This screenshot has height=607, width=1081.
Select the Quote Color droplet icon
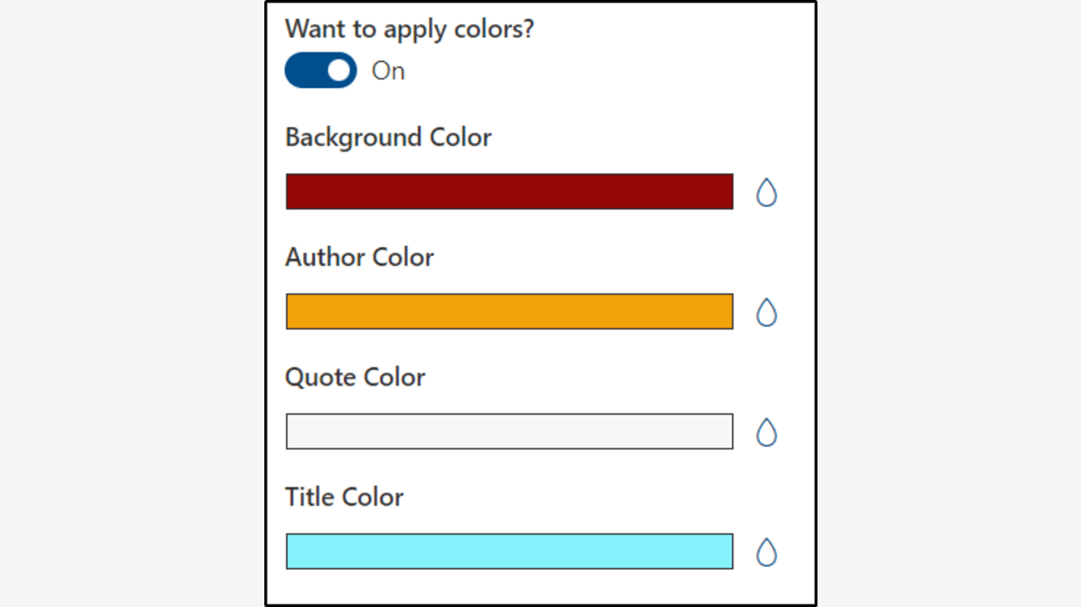coord(766,432)
